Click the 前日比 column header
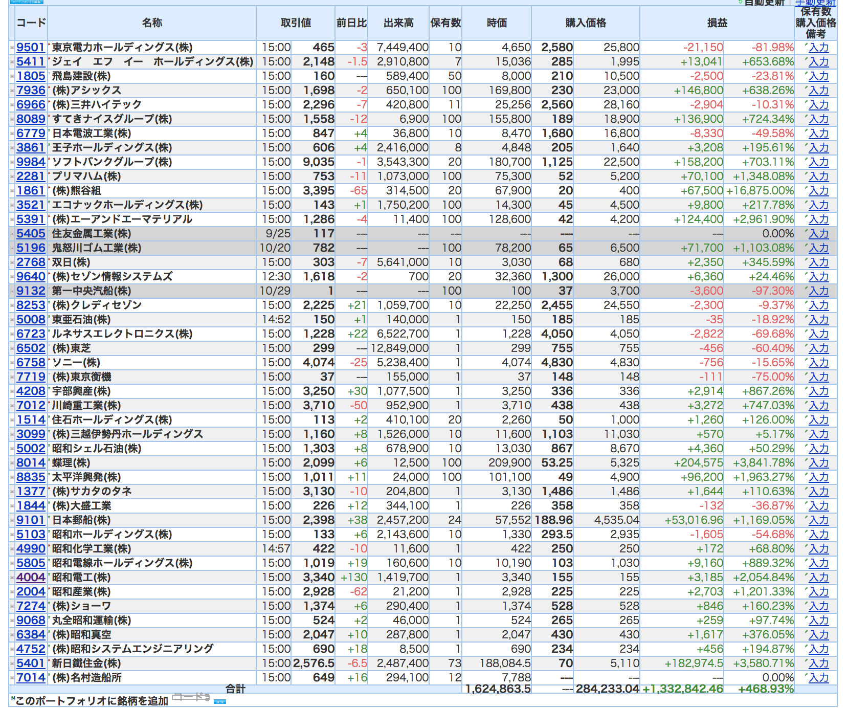The height and width of the screenshot is (708, 848). click(x=351, y=23)
